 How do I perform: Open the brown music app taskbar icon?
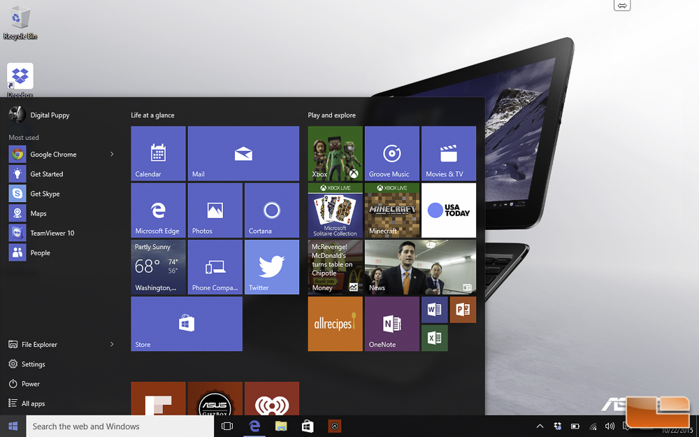point(335,427)
